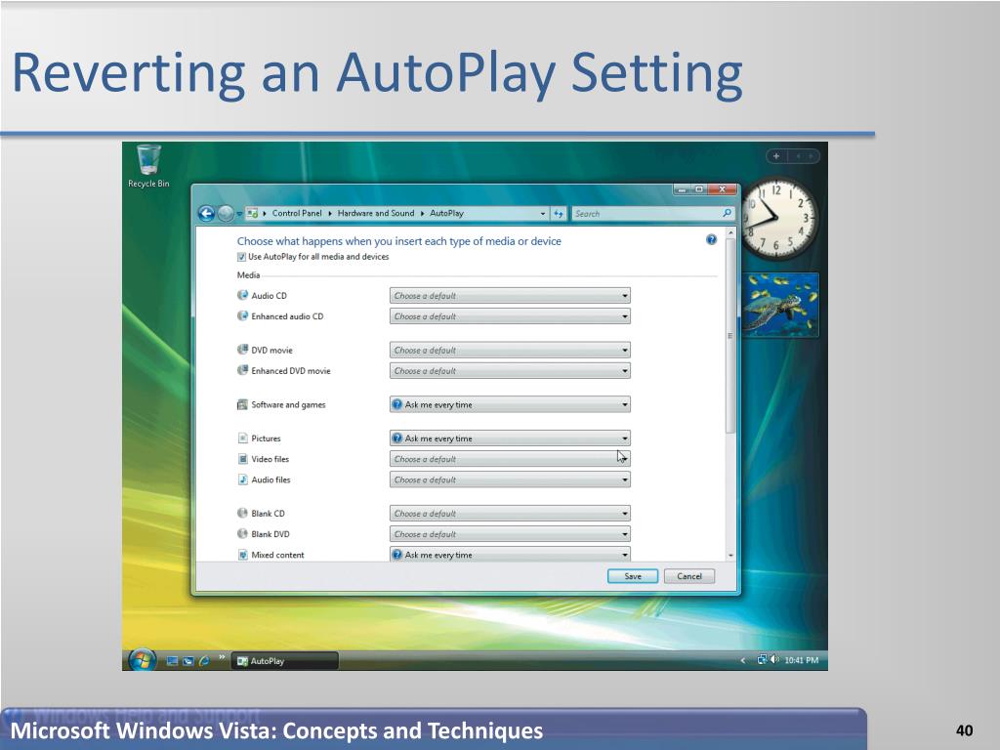Toggle Use AutoPlay for all media checkbox
1000x750 pixels.
coord(242,257)
